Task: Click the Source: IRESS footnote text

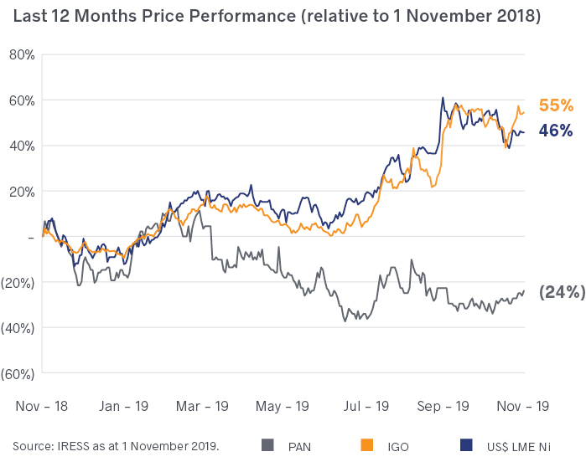Action: tap(116, 445)
